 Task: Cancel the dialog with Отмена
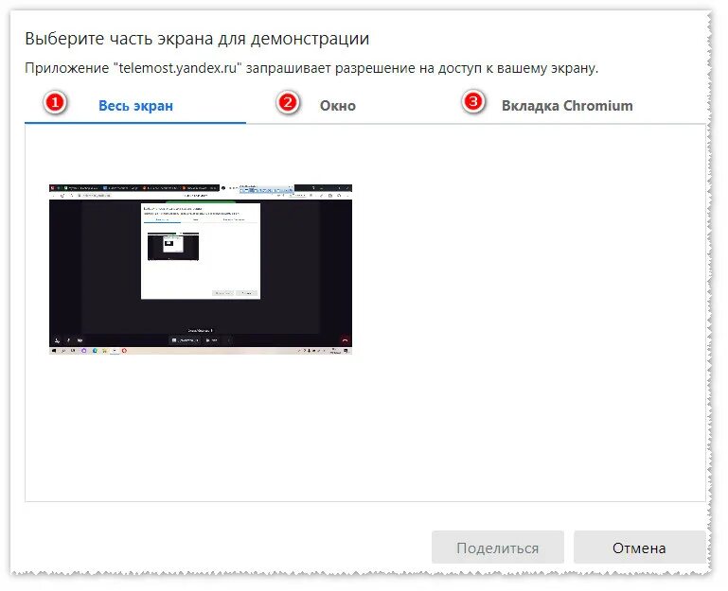coord(639,548)
